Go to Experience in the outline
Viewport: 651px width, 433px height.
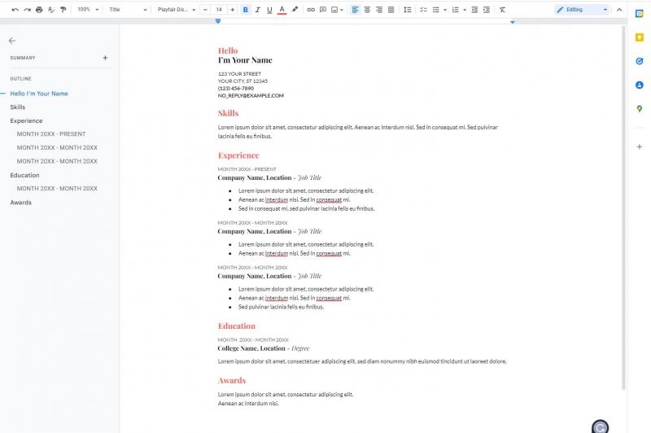click(26, 120)
